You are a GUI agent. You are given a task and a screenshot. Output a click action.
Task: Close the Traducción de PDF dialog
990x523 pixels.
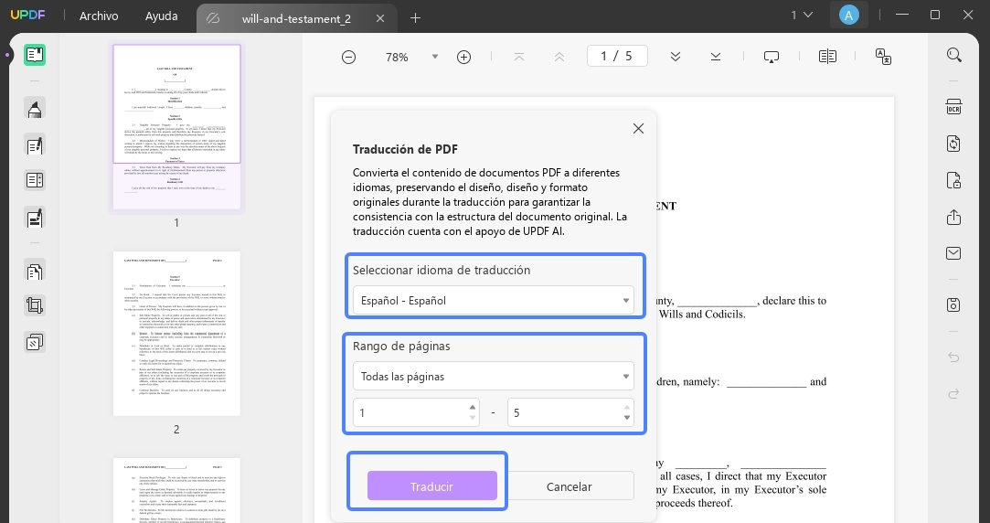[638, 129]
